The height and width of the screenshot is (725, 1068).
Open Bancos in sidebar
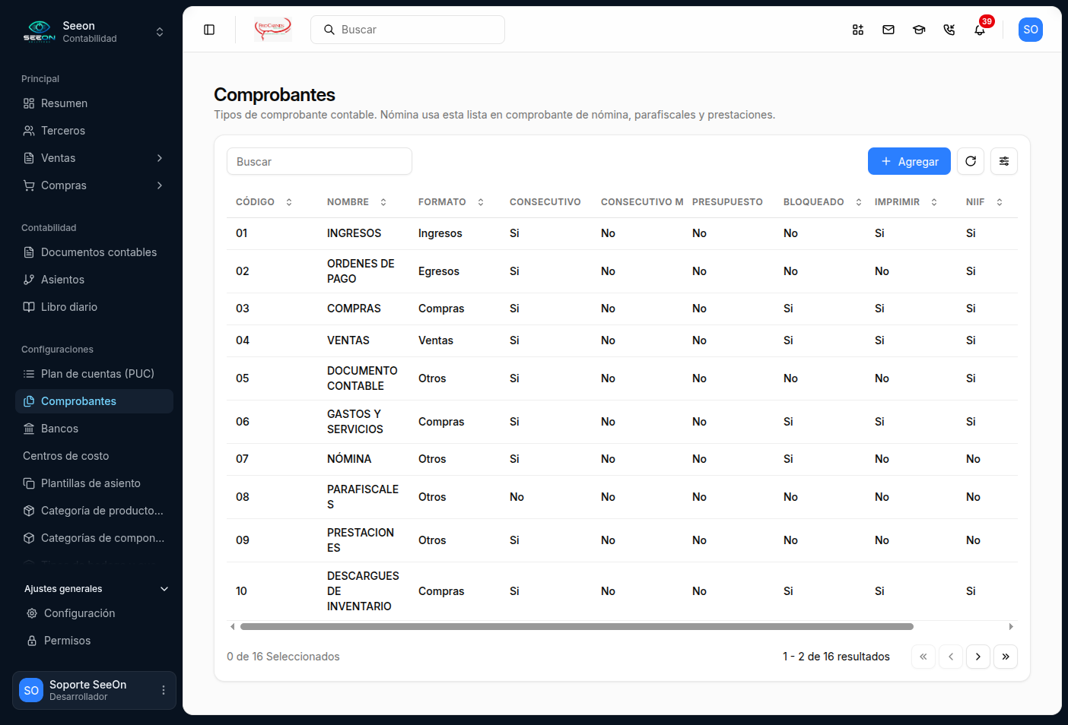94,429
